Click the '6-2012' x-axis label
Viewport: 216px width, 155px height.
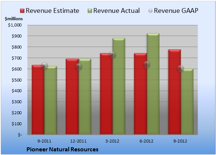147,141
